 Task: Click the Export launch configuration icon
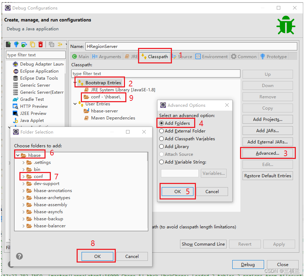(24, 45)
